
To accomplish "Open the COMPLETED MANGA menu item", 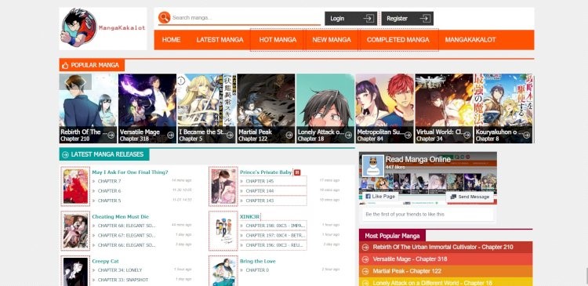I will pos(397,40).
